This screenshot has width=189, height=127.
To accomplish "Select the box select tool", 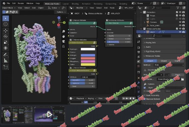I will (6, 18).
